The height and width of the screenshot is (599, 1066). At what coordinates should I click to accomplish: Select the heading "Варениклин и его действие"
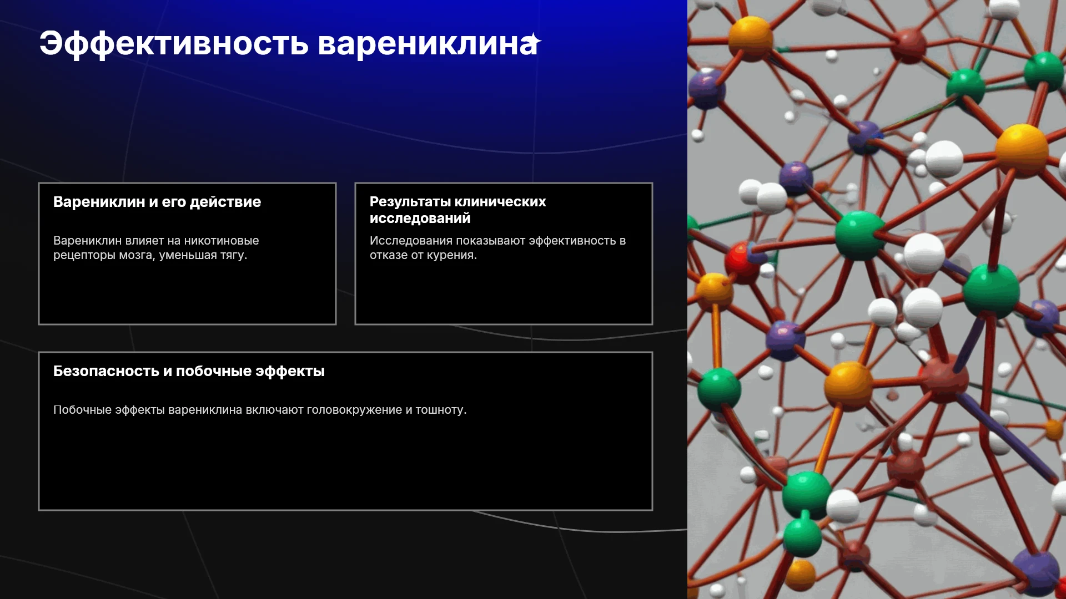[x=157, y=202]
